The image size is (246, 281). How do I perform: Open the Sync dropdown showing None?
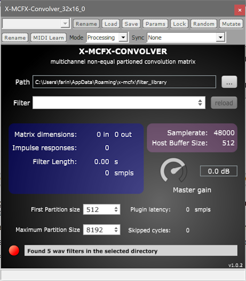click(x=186, y=37)
